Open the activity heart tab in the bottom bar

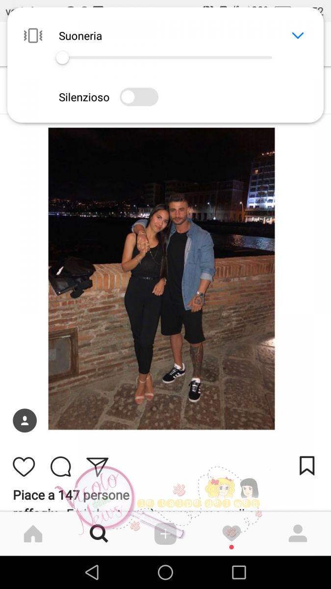(x=231, y=534)
